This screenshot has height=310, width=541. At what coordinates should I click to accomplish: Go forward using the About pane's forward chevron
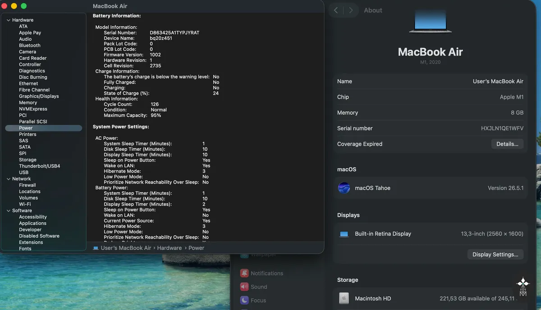tap(351, 10)
